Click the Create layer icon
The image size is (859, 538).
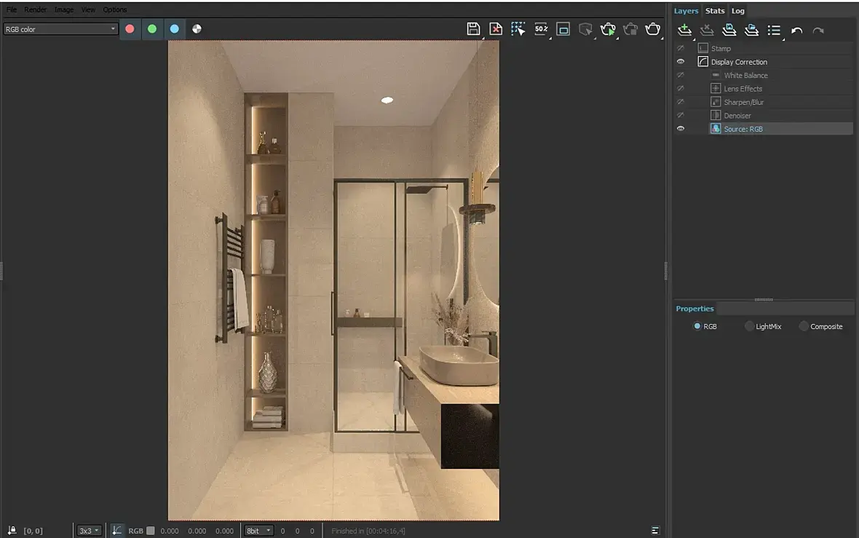point(684,30)
